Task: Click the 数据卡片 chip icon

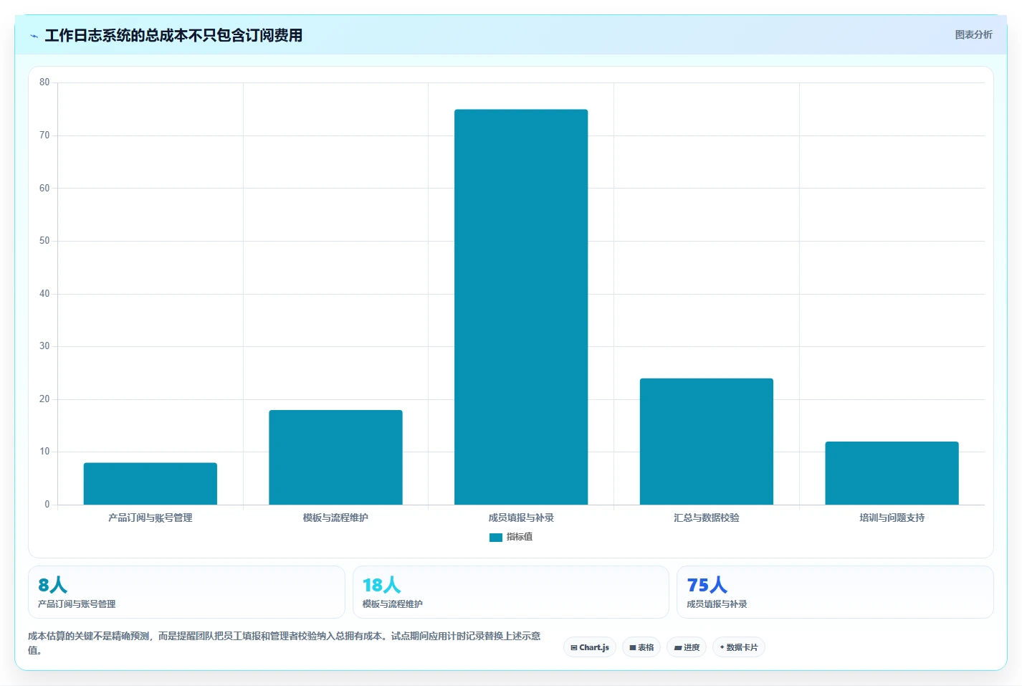Action: tap(722, 647)
